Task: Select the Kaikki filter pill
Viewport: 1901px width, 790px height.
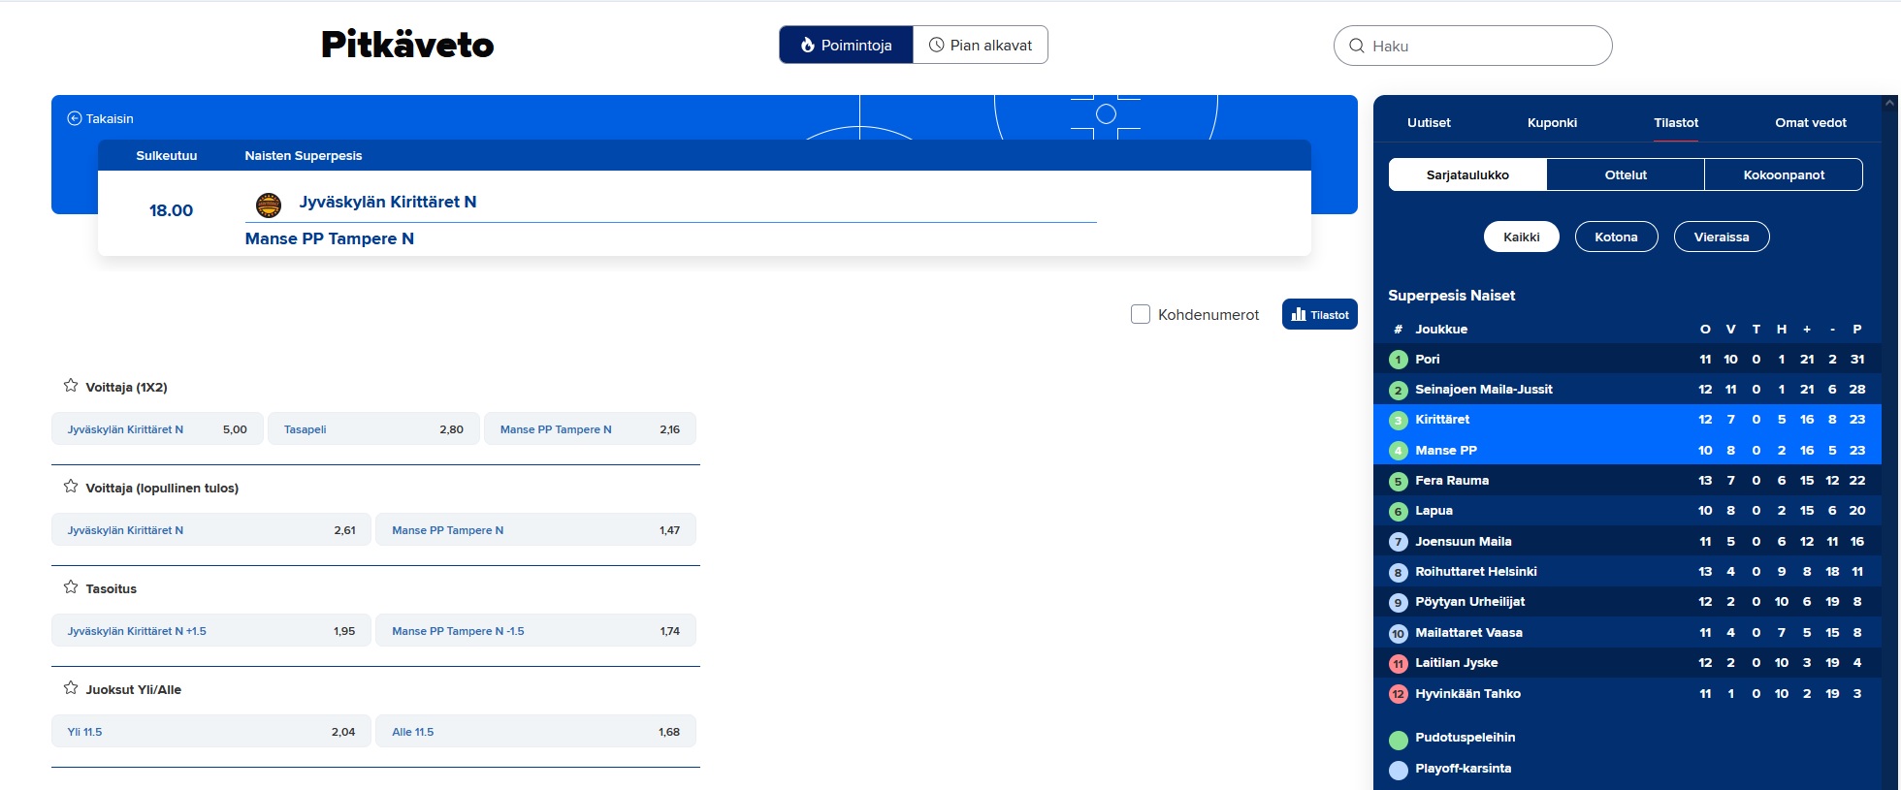Action: [1521, 237]
